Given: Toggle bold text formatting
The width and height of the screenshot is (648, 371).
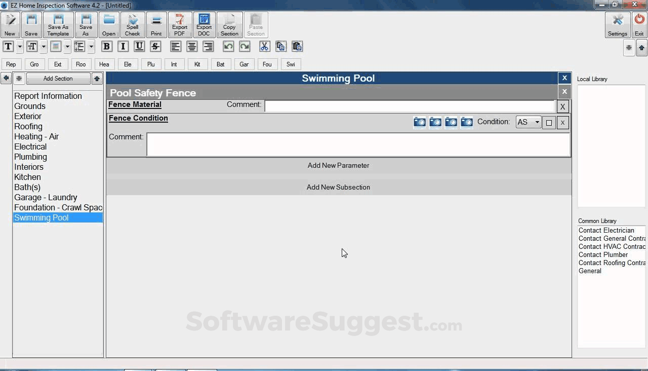Looking at the screenshot, I should point(106,46).
